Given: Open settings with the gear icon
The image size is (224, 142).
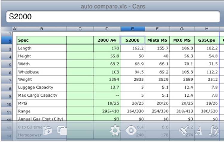Looking at the screenshot, I should pyautogui.click(x=115, y=130).
